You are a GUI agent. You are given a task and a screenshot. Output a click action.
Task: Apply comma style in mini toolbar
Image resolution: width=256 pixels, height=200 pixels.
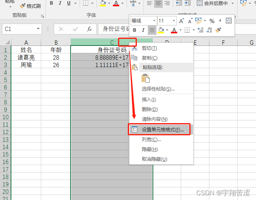coord(220,20)
